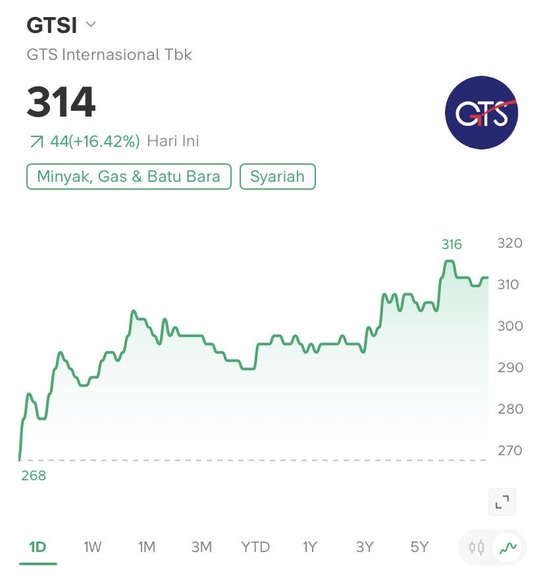Show the 3M chart range

(201, 547)
